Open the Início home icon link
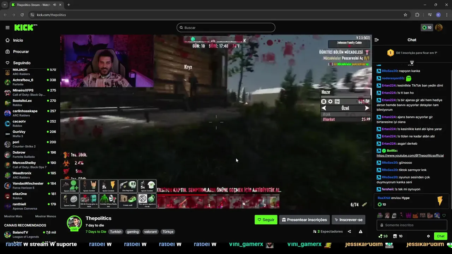The height and width of the screenshot is (254, 452). [14, 40]
